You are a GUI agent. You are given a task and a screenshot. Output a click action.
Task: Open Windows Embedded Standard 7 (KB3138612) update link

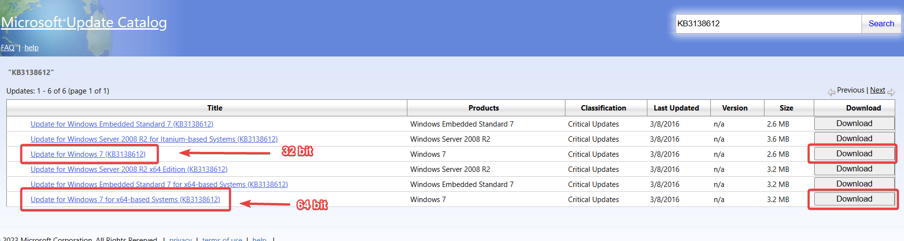(121, 124)
